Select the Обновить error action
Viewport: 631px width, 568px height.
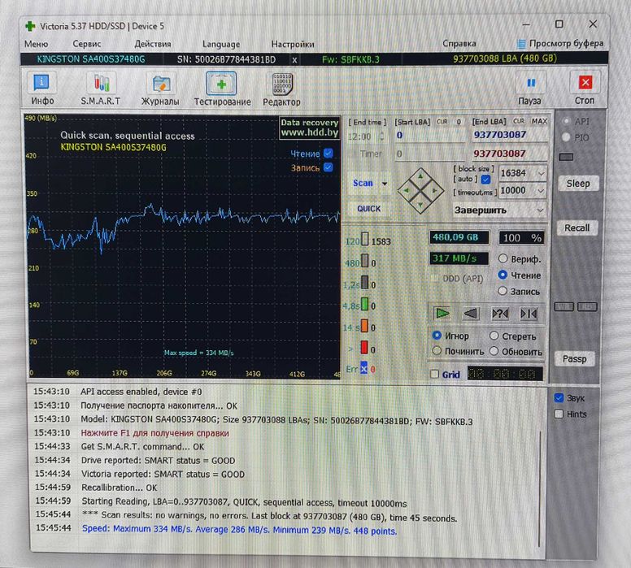click(x=494, y=351)
